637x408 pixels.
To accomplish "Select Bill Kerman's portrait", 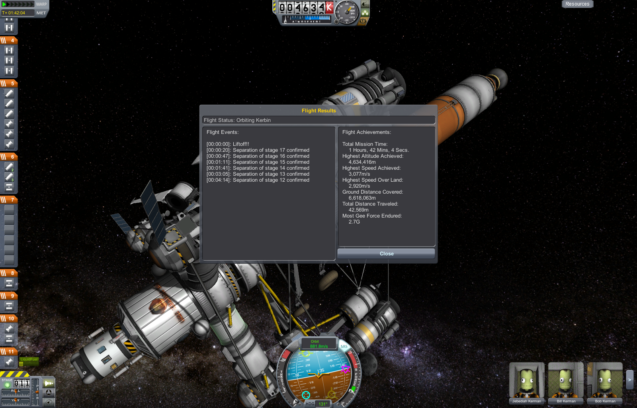I will tap(566, 383).
